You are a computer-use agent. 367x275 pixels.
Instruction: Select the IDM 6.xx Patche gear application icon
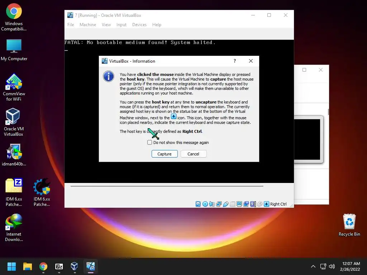(x=42, y=192)
